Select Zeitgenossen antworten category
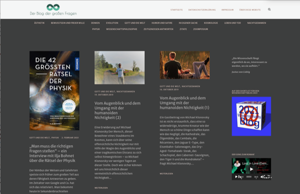 tap(158, 29)
